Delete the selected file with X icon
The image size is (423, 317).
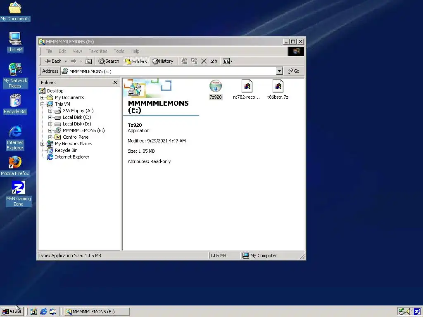pyautogui.click(x=204, y=61)
